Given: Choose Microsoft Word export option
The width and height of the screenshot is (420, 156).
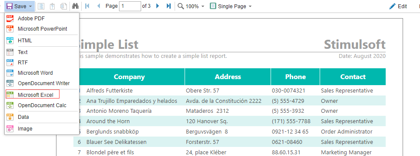Looking at the screenshot, I should [x=42, y=73].
